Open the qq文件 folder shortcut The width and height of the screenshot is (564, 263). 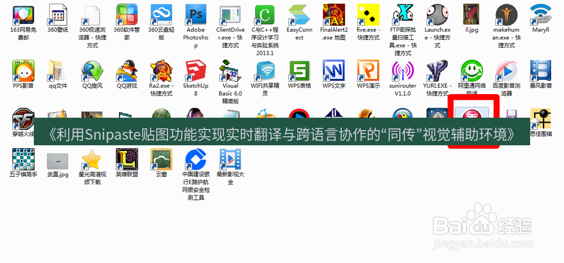(58, 70)
